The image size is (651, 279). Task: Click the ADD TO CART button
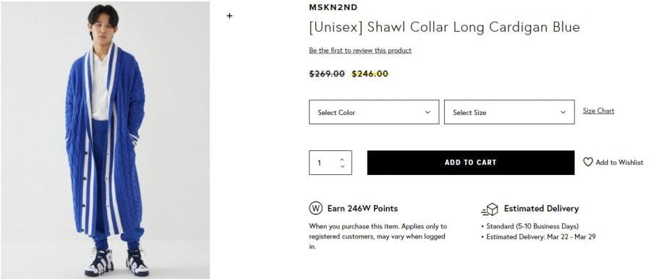[x=471, y=163]
